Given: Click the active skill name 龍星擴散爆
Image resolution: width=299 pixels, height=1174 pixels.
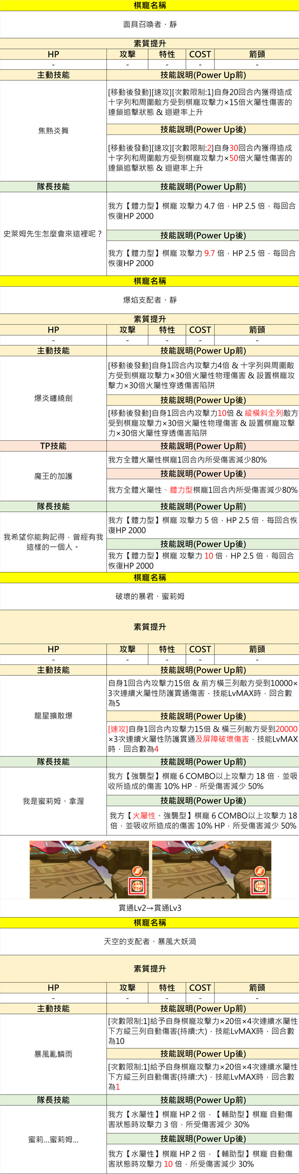Looking at the screenshot, I should tap(53, 715).
